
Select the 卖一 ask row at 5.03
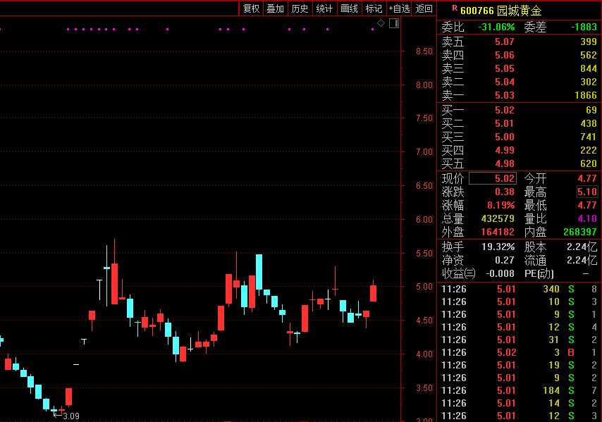pos(519,95)
